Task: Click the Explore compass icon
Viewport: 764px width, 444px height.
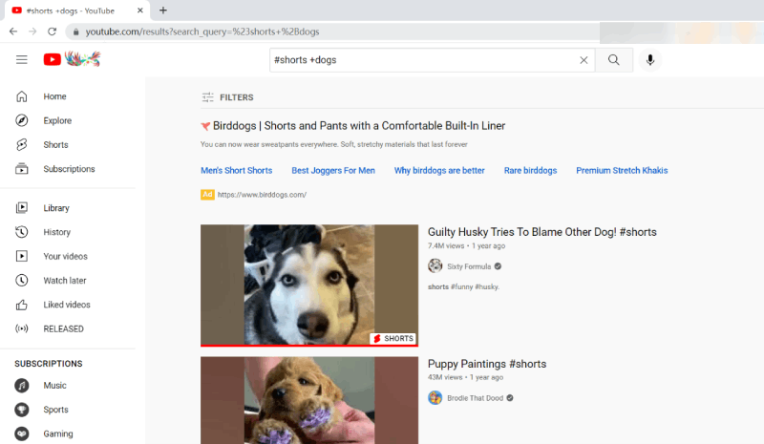Action: (x=21, y=120)
